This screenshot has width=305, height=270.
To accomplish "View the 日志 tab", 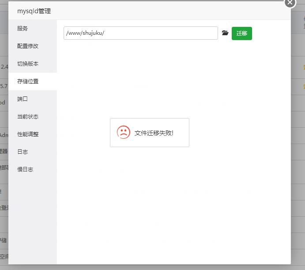I will 33,152.
